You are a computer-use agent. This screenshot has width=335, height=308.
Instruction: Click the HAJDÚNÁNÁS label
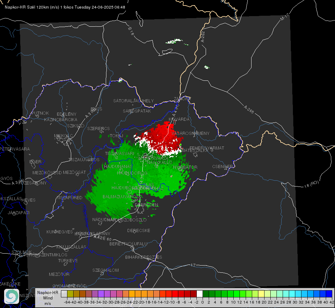pyautogui.click(x=118, y=166)
